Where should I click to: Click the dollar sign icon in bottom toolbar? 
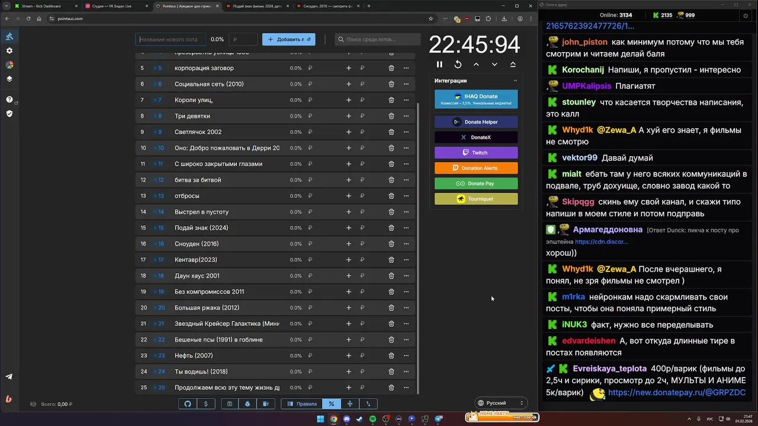click(205, 404)
